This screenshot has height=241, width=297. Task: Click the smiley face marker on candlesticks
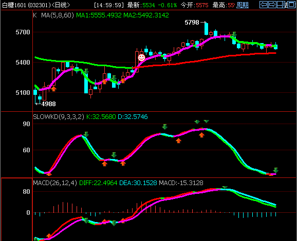click(141, 57)
